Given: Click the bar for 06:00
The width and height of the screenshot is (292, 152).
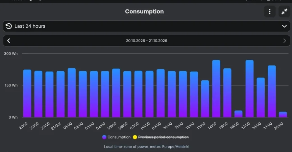Looking at the screenshot, I should click(x=127, y=94).
